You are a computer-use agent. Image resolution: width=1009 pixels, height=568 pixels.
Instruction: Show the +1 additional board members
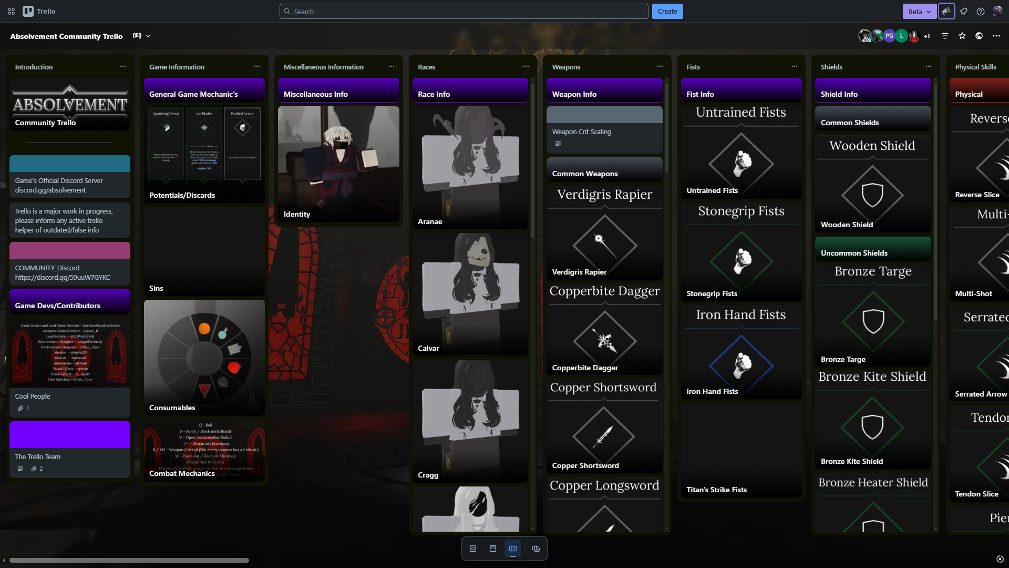tap(927, 36)
